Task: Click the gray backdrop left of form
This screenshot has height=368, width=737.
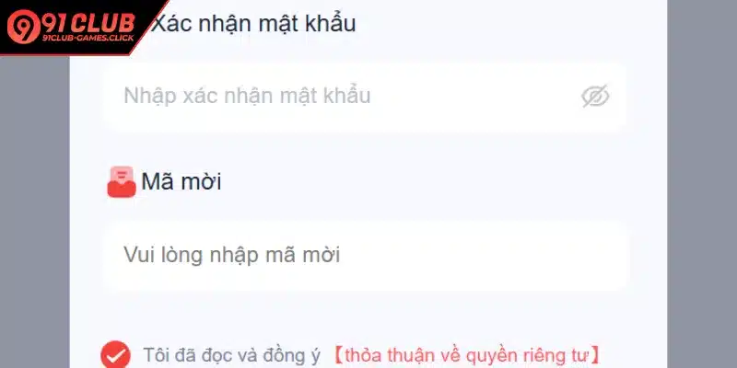Action: click(x=35, y=212)
